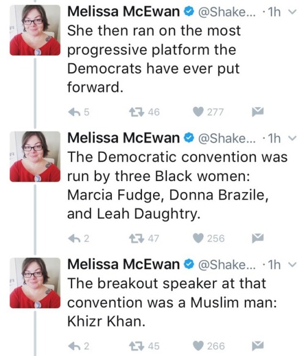Send progressive platform tweet via direct message
The image size is (306, 356).
click(258, 112)
